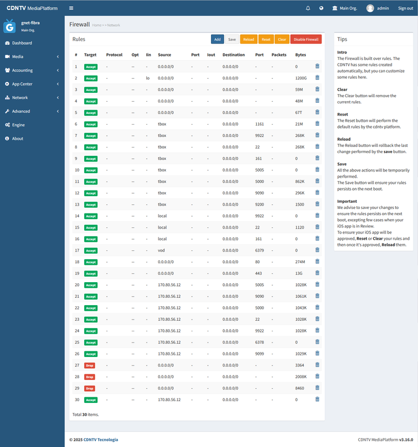418x447 pixels.
Task: Delete rule 30 using trash icon
Action: point(317,399)
